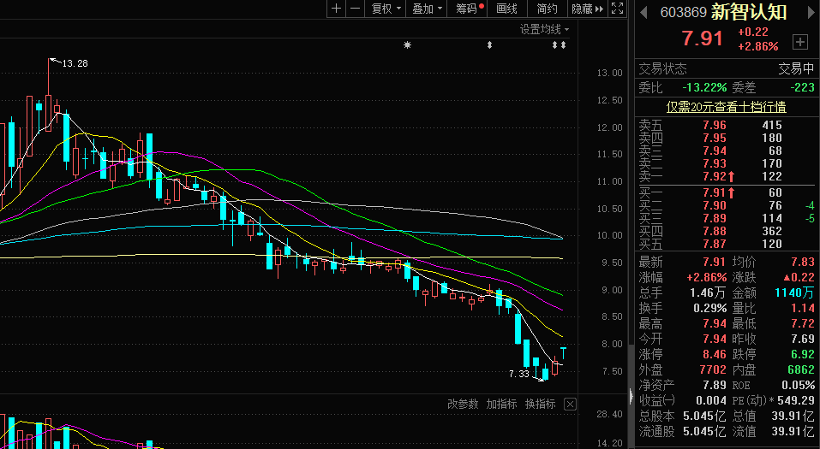Close the indicator sub-panel X icon

coord(571,404)
